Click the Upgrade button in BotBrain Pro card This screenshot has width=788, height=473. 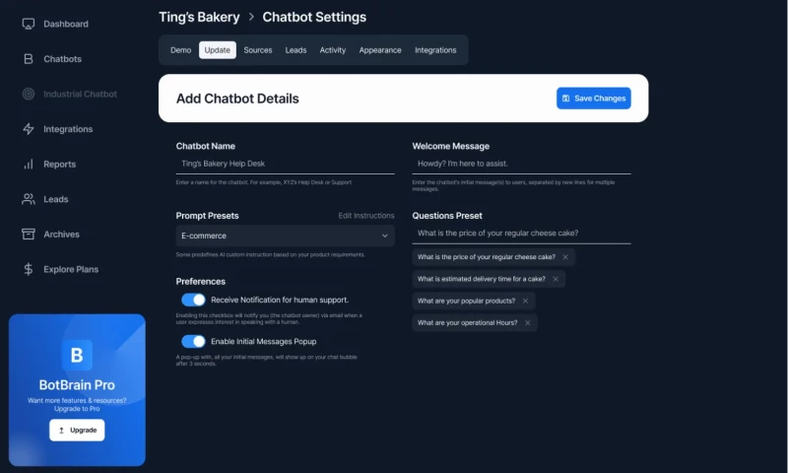(77, 430)
